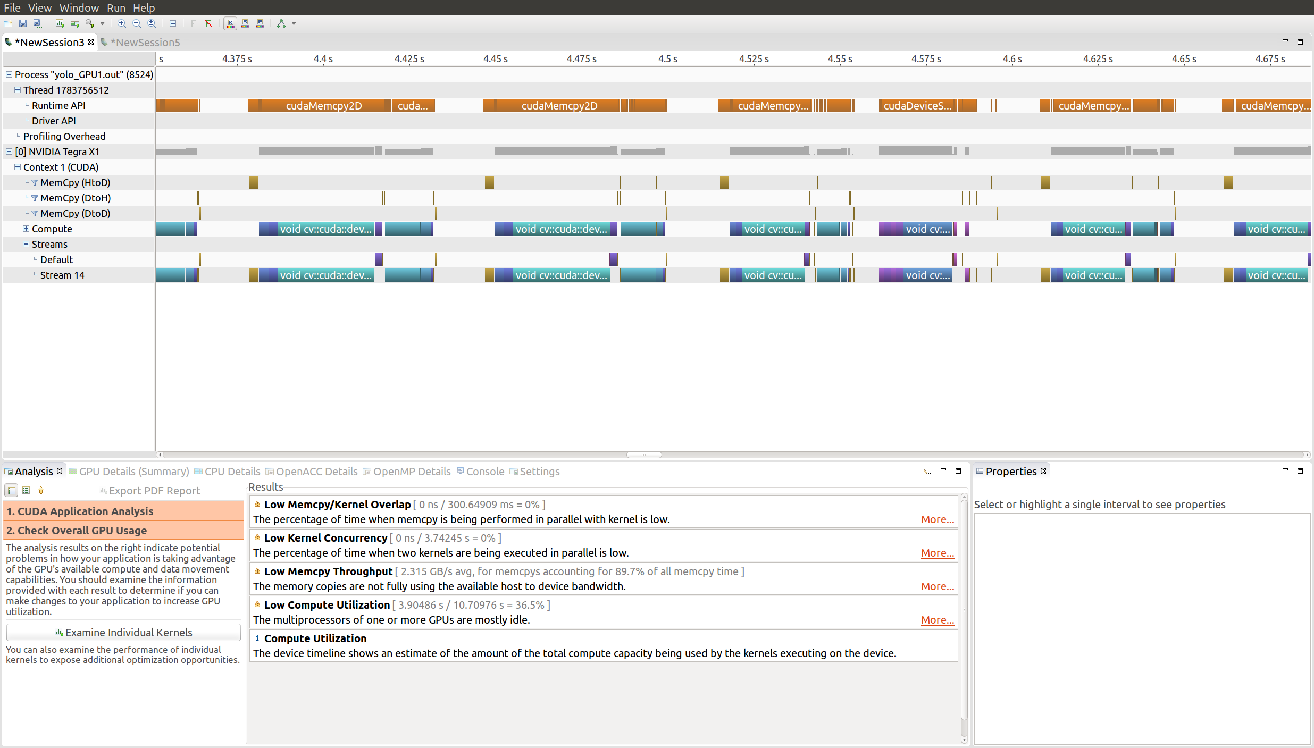Open the dropdown arrow beside the magnifier run icon
This screenshot has height=748, width=1314.
click(102, 23)
